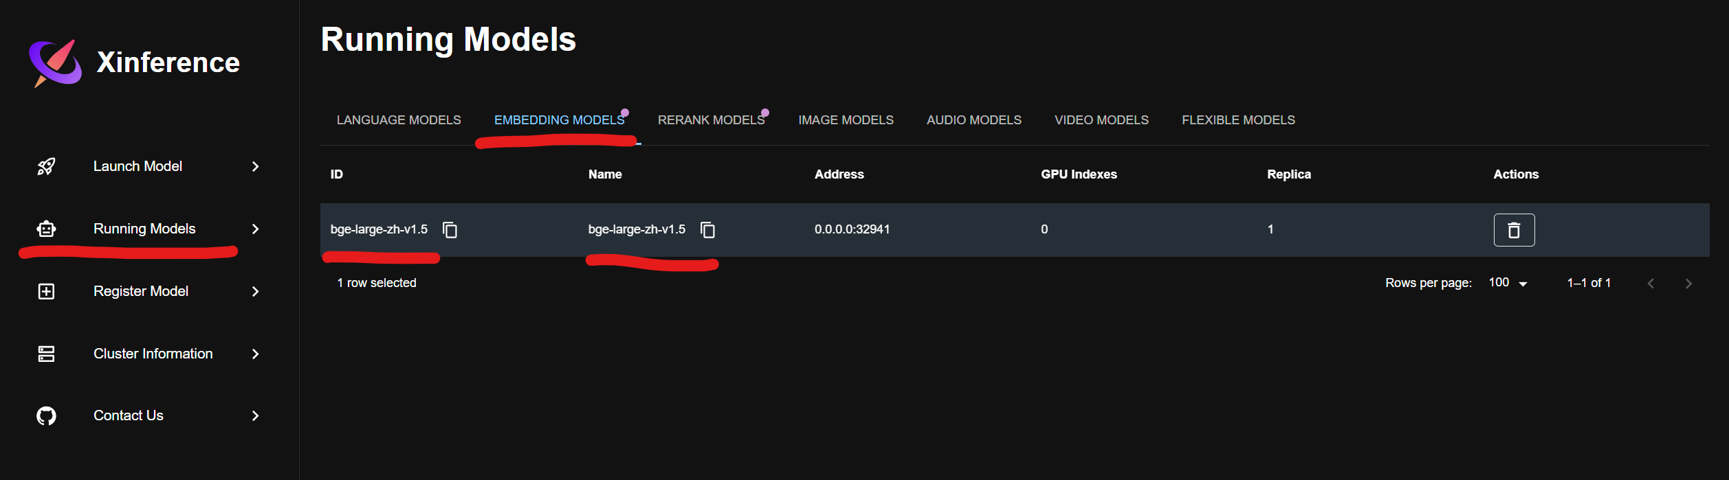Expand the Running Models chevron
1729x480 pixels.
pos(256,229)
